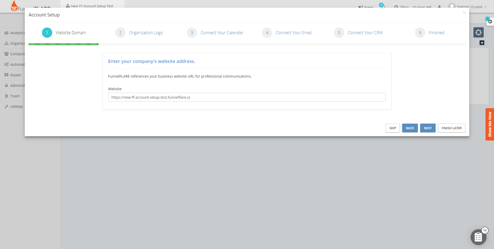494x249 pixels.
Task: Open the checklist clipboard widget with badge 12
Action: [478, 237]
